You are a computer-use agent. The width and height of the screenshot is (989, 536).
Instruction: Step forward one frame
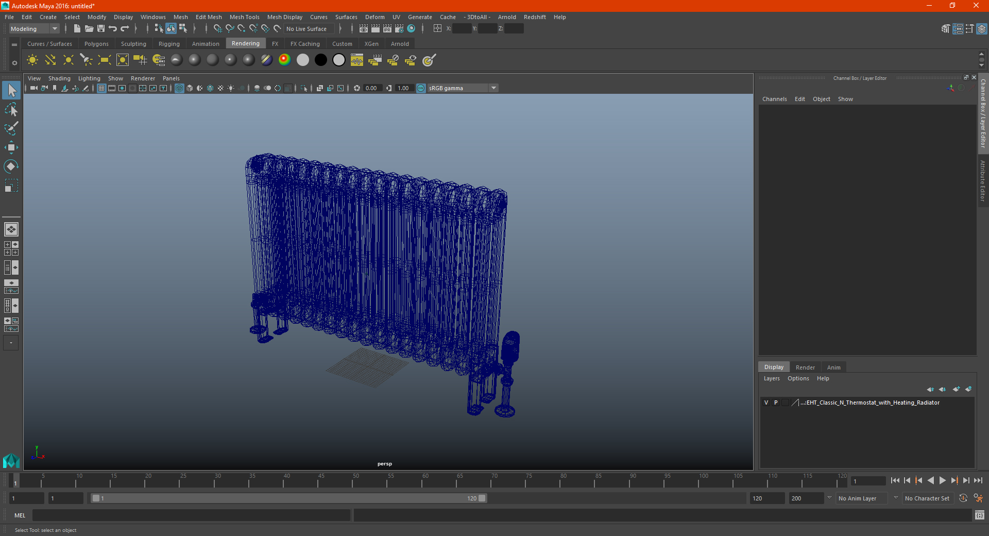966,480
